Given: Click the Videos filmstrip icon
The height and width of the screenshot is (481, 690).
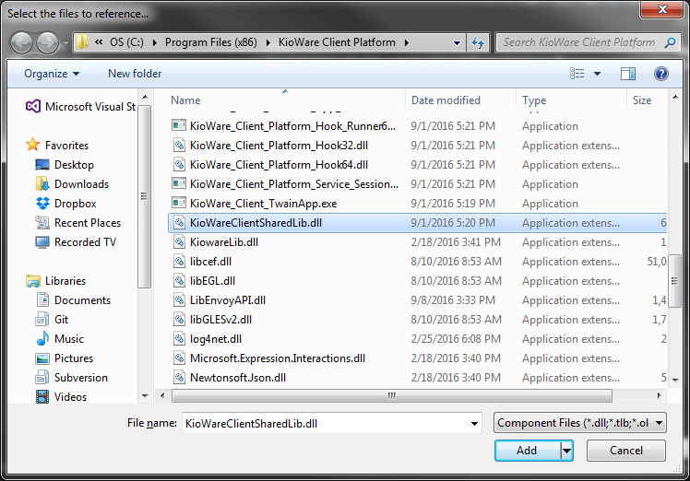Looking at the screenshot, I should coord(42,396).
